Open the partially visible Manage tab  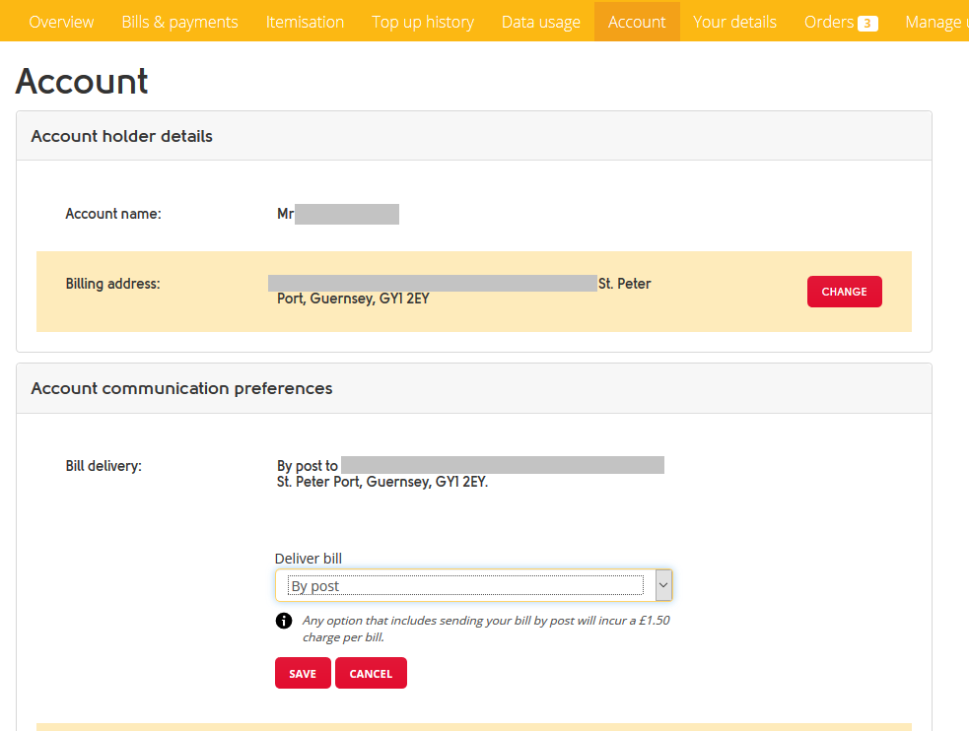(934, 22)
